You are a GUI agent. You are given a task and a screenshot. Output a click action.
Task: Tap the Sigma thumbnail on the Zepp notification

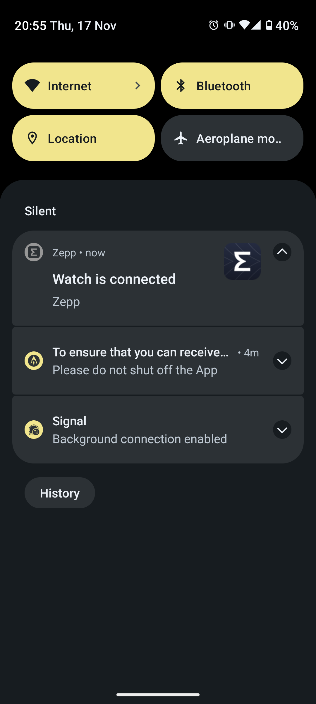pos(242,262)
